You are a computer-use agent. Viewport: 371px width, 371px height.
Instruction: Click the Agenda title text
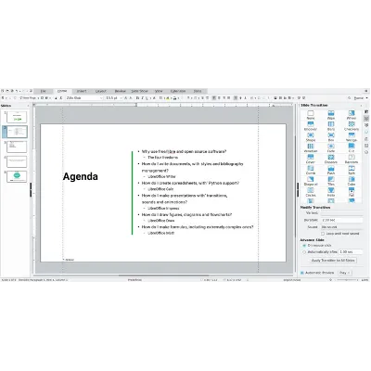(x=81, y=176)
